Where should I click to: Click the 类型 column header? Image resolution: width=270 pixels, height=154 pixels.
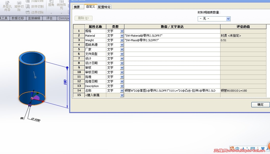(x=115, y=27)
